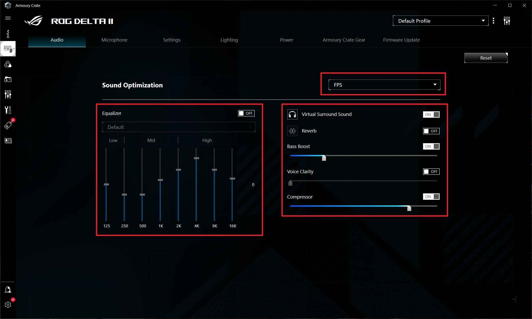Open the Default Profile dropdown
Viewport: 532px width, 319px height.
(x=441, y=21)
